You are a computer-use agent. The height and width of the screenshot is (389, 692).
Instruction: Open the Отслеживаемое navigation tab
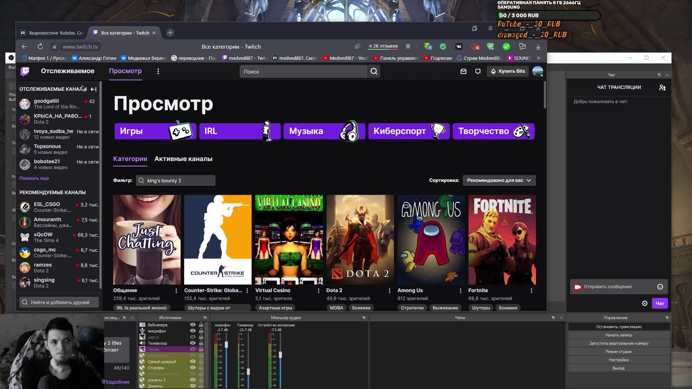click(x=68, y=71)
